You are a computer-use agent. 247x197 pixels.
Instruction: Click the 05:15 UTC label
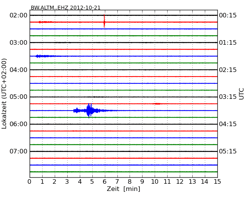(228, 151)
